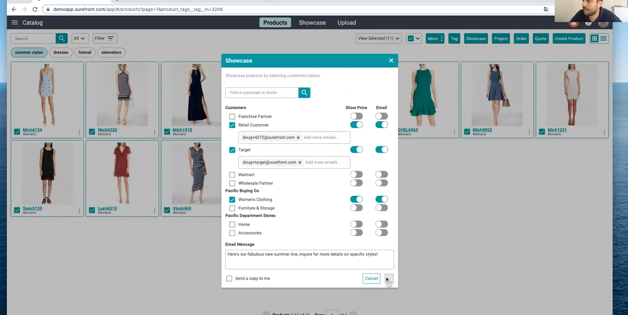Check the Walmart customer checkbox
628x315 pixels.
(232, 175)
